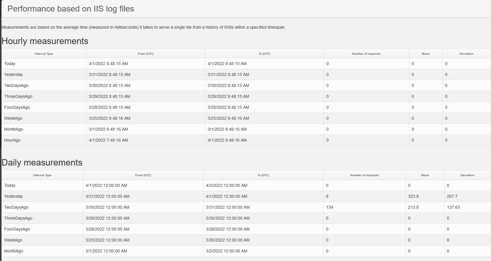
Task: Click 'Interval Type' header in Daily measurements table
Action: pos(42,175)
